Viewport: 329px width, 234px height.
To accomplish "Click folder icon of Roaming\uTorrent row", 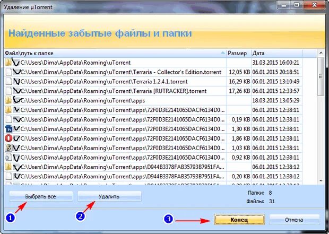I will tap(8, 62).
